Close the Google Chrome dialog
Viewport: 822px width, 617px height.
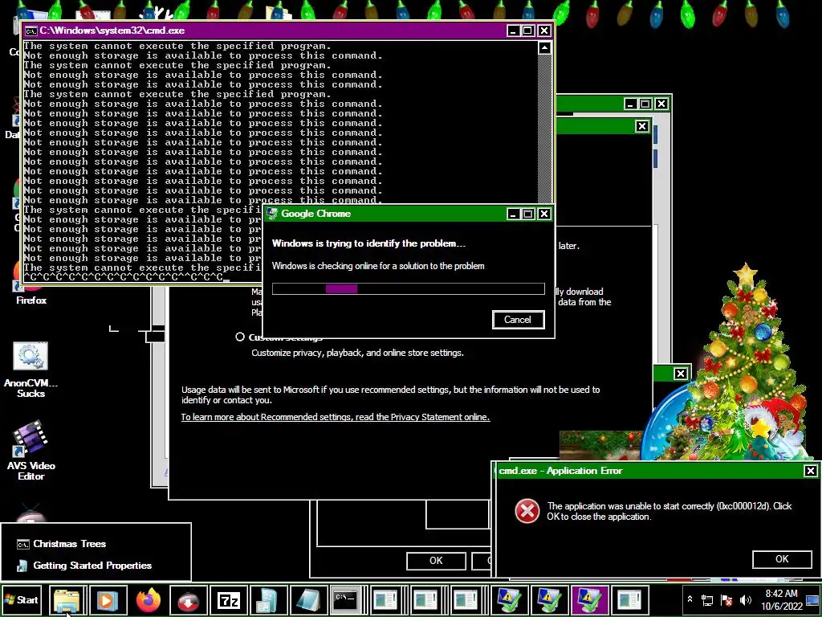point(544,214)
